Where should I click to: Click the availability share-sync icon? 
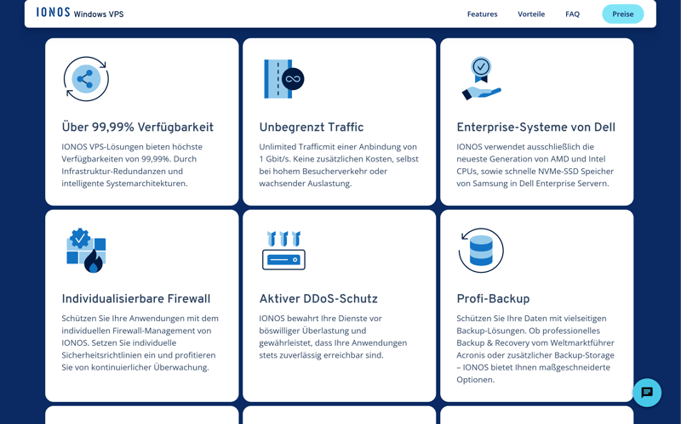coord(86,79)
